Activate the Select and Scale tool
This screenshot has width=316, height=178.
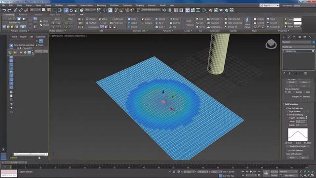click(77, 10)
